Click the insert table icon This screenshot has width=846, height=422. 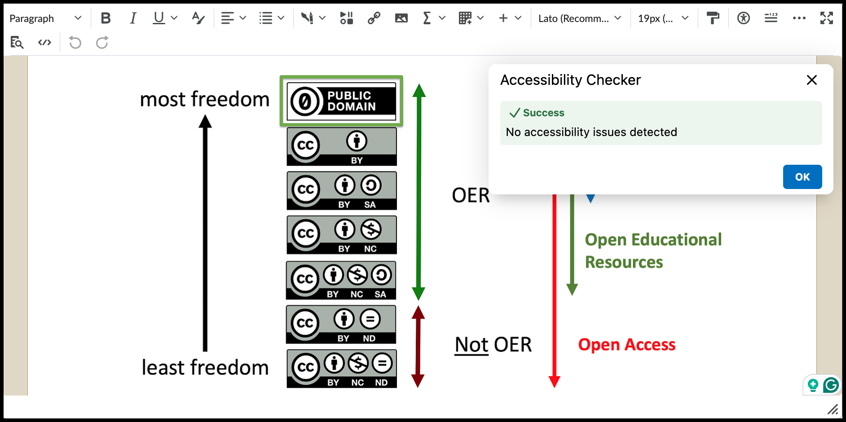pyautogui.click(x=465, y=18)
